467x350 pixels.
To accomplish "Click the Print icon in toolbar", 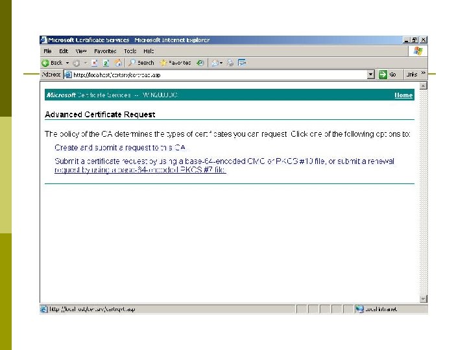I will [230, 63].
